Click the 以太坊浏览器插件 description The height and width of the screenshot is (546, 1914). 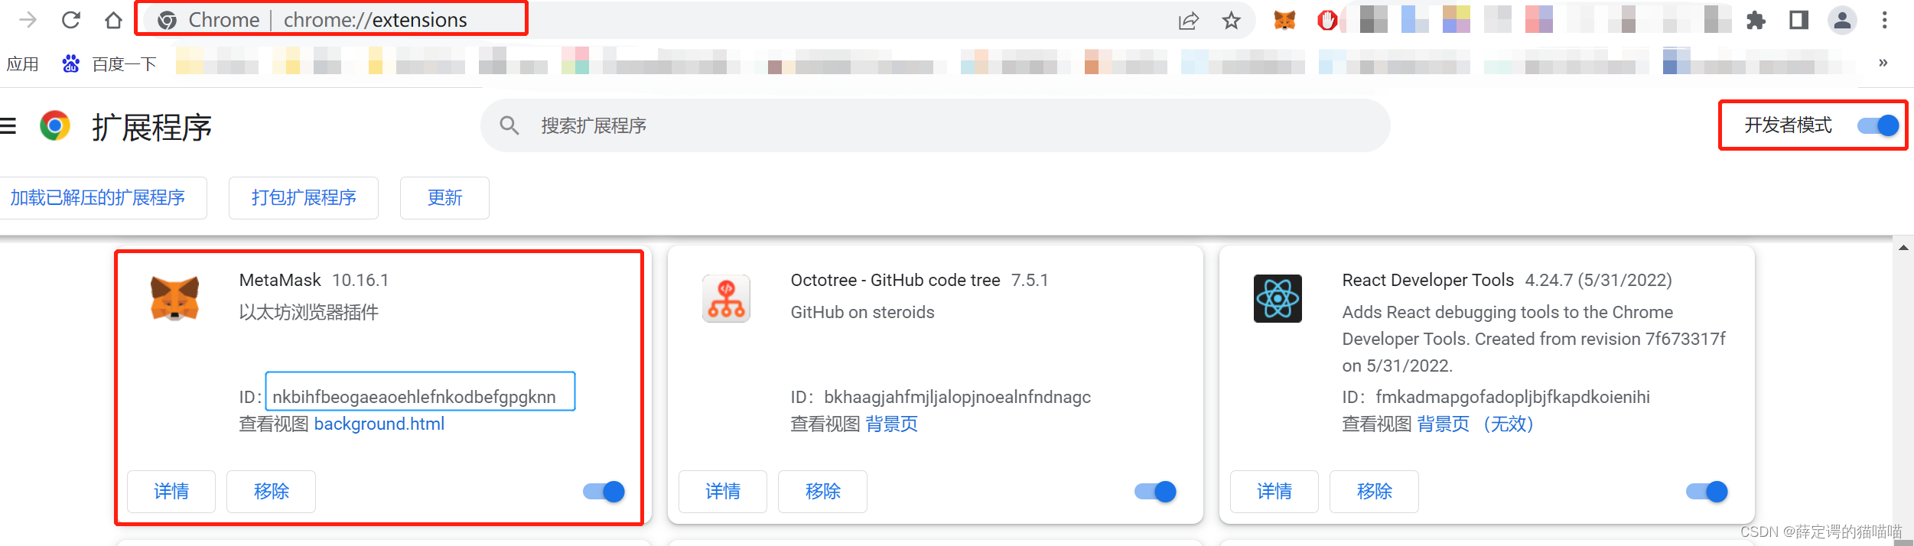tap(309, 312)
